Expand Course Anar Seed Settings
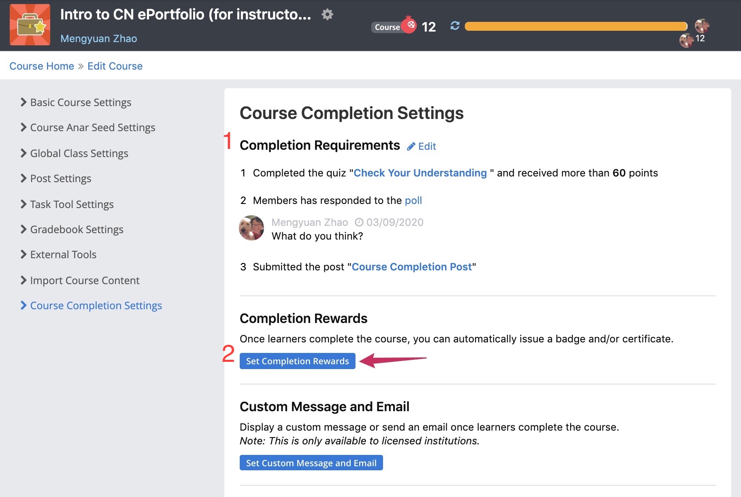Image resolution: width=741 pixels, height=497 pixels. pyautogui.click(x=92, y=127)
